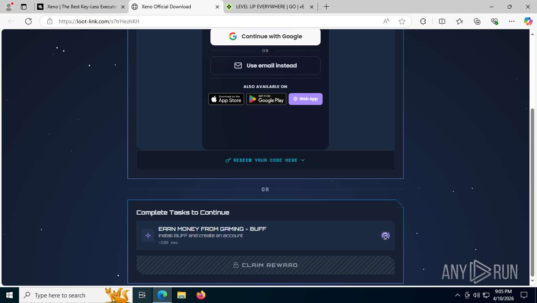Open a new browser tab
Image resolution: width=537 pixels, height=303 pixels.
[x=326, y=7]
